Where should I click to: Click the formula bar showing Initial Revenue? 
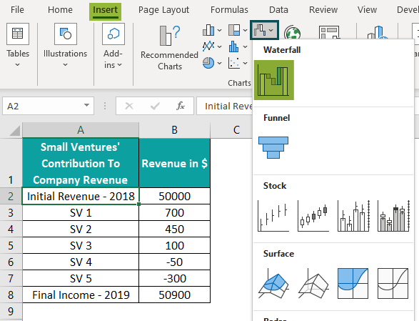pos(224,106)
